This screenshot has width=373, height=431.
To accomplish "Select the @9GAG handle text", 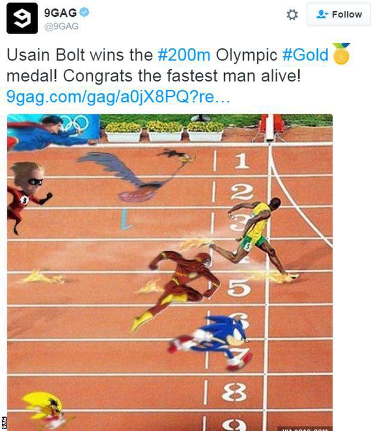I will pyautogui.click(x=61, y=26).
